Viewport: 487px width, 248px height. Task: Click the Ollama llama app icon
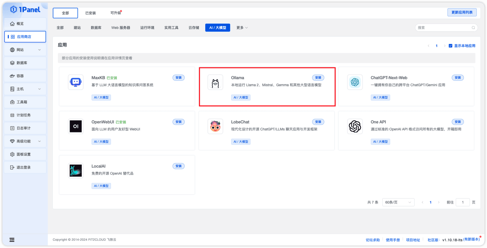(215, 82)
